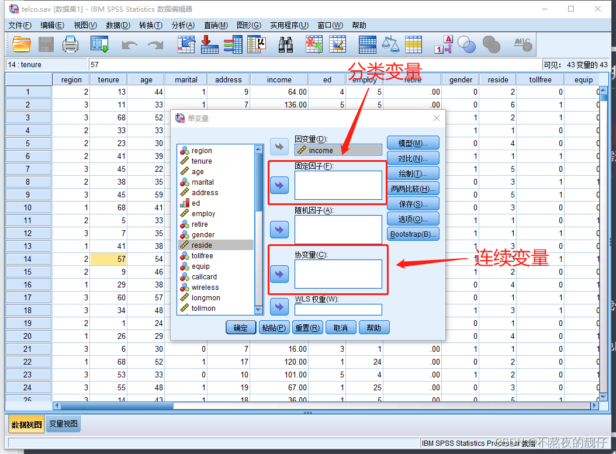Click the Bootstrap(B)... button
The height and width of the screenshot is (454, 616).
click(413, 234)
